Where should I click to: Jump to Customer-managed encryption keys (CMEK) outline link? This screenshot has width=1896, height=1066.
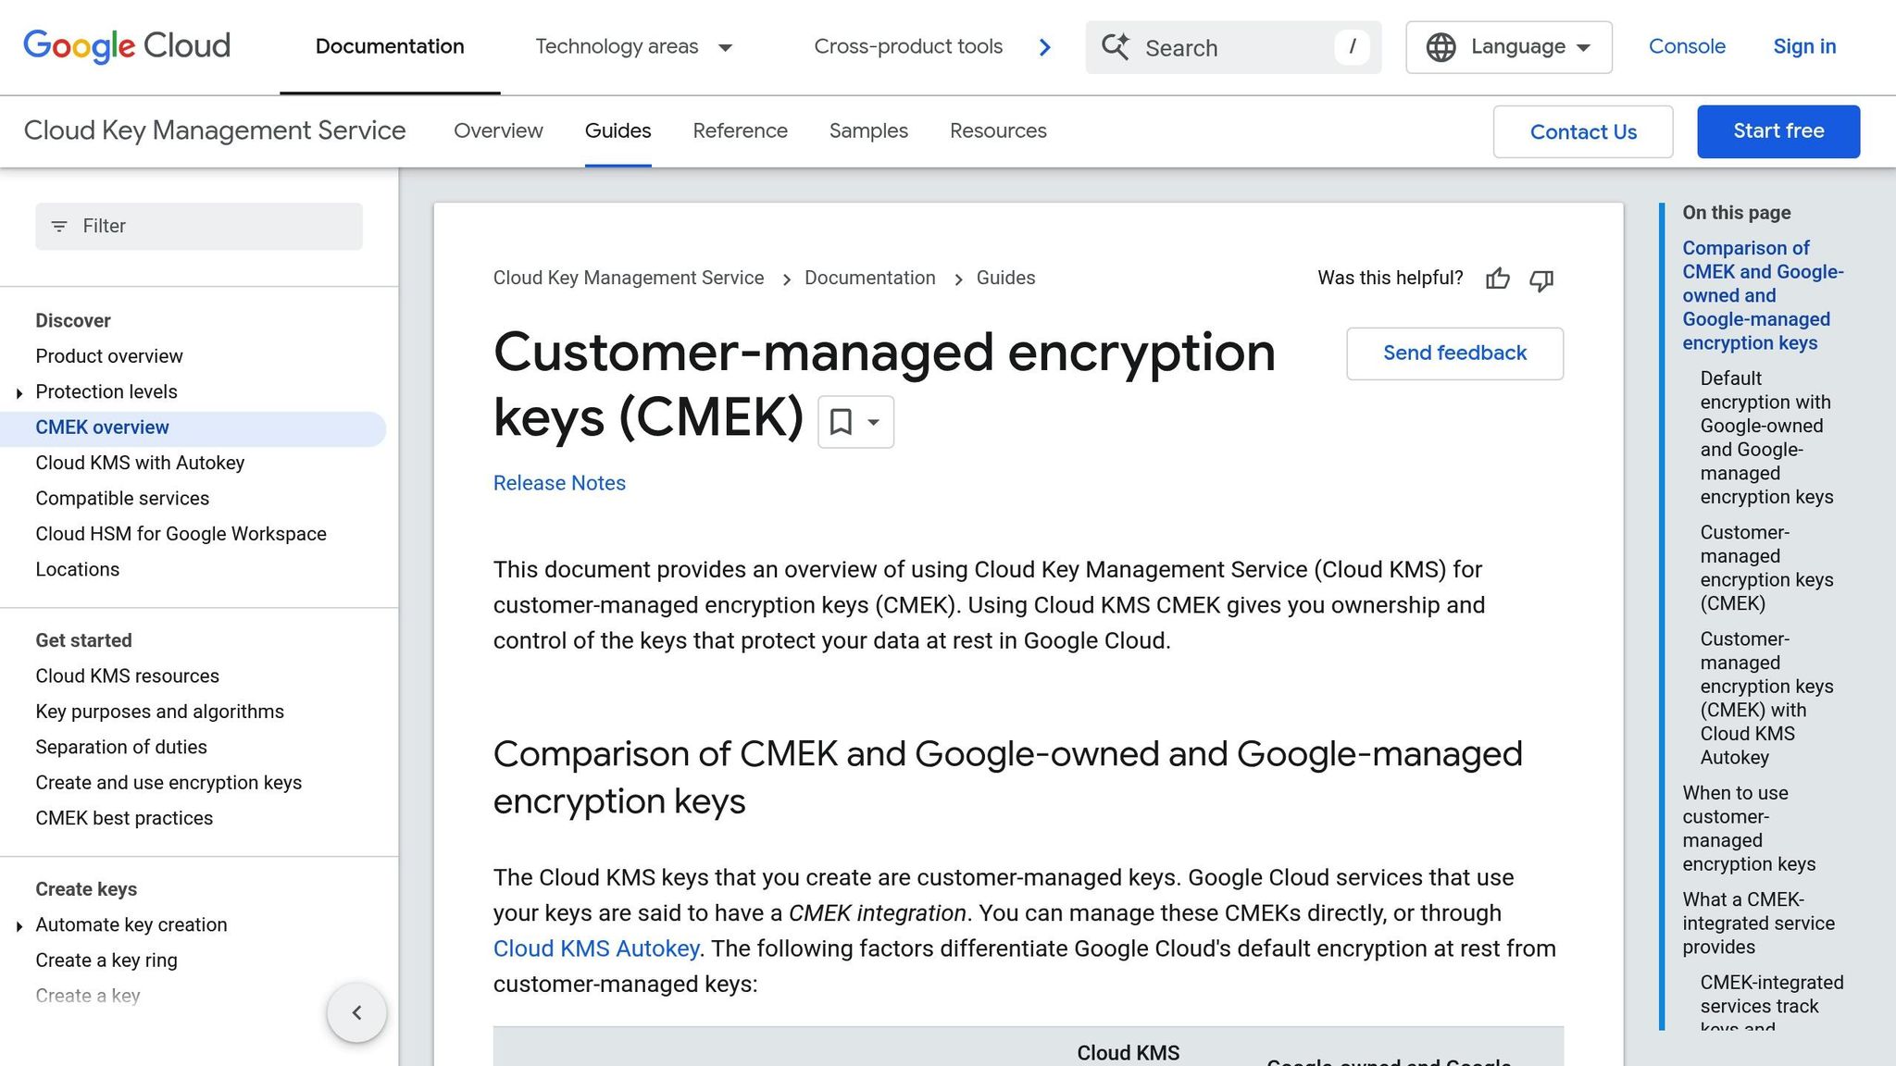click(x=1766, y=568)
